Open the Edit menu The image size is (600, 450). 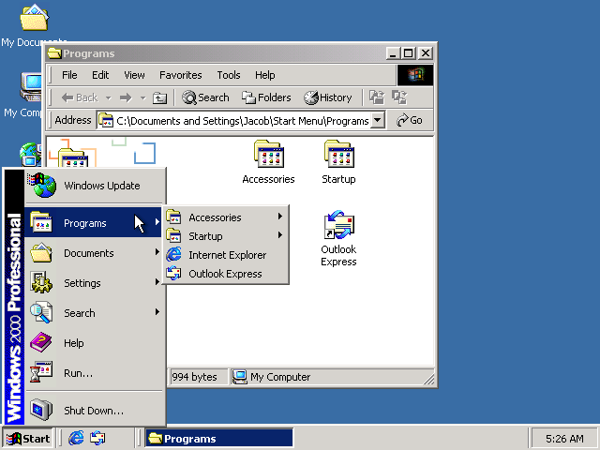pos(100,75)
